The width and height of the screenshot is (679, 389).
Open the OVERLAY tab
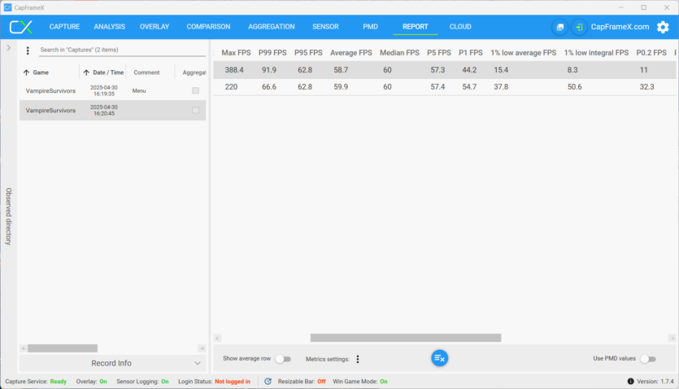[155, 26]
